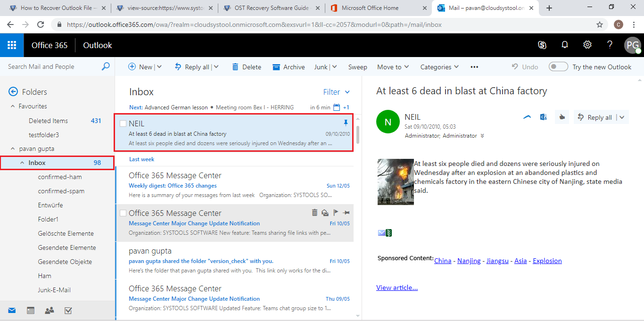
Task: Switch to Calendar module in bottom bar
Action: [31, 310]
